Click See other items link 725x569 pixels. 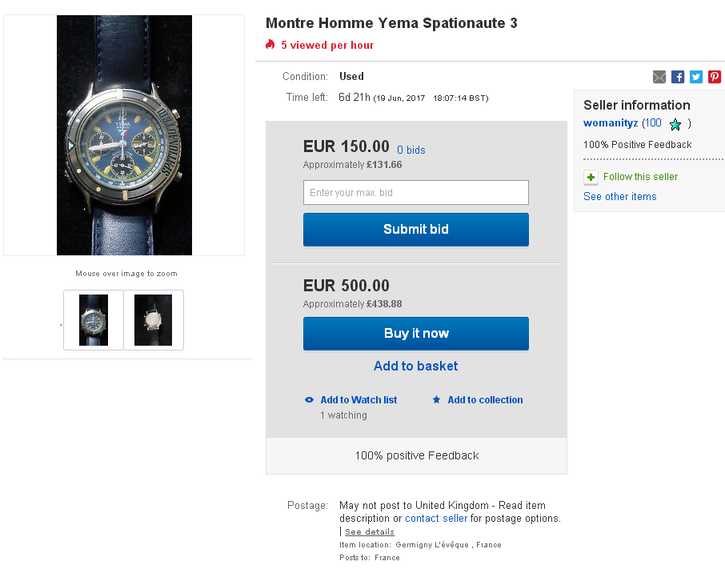(619, 197)
